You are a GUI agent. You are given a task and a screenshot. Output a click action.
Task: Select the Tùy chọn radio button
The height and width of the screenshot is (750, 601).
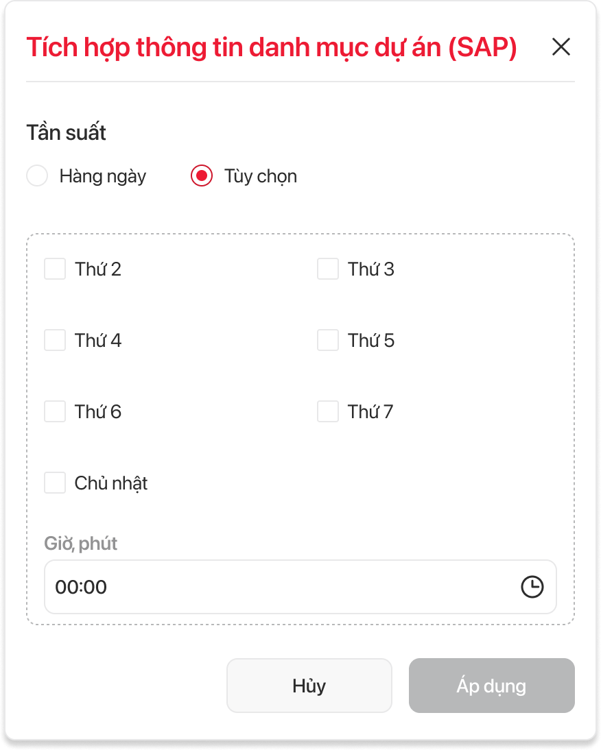(x=201, y=176)
